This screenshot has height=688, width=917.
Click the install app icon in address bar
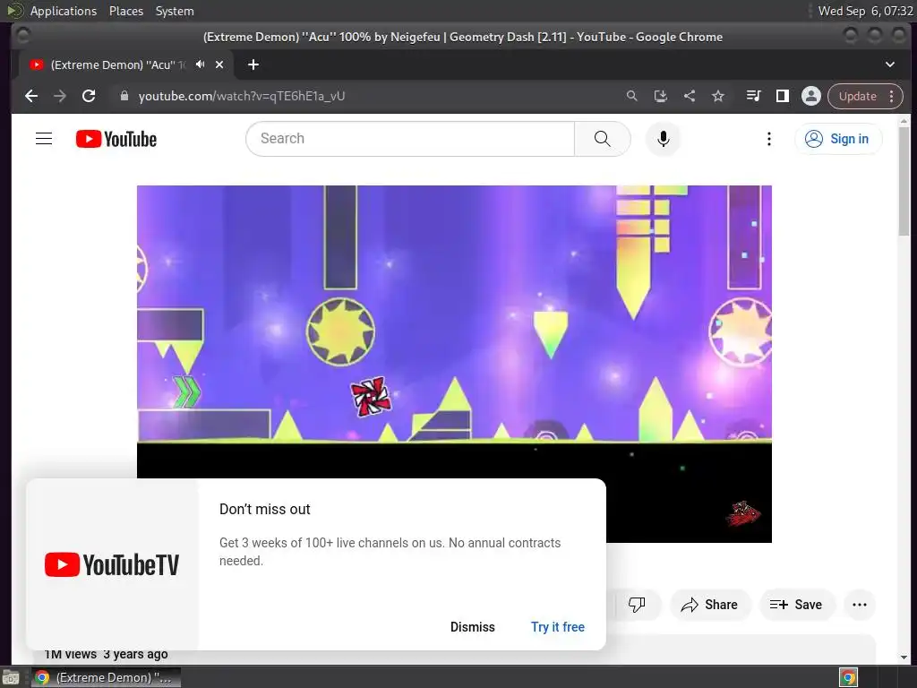coord(661,96)
